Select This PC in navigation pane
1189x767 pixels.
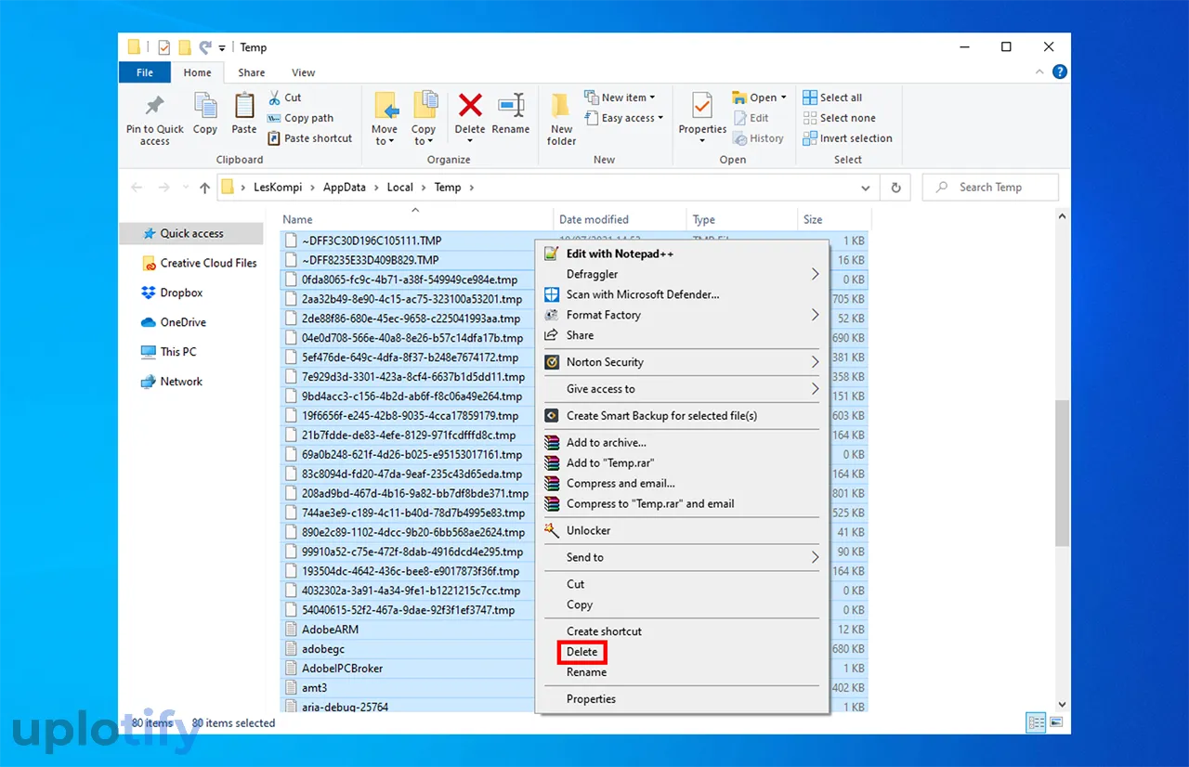(x=169, y=352)
